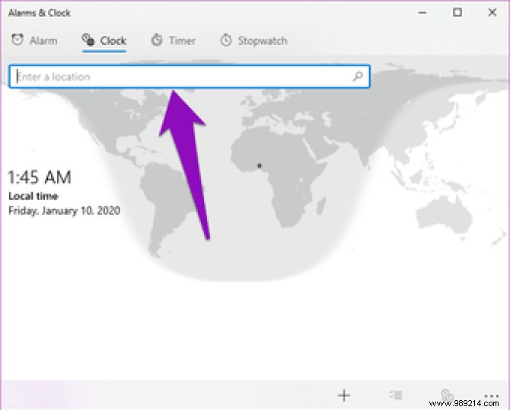Click the search magnifier icon

tap(358, 76)
